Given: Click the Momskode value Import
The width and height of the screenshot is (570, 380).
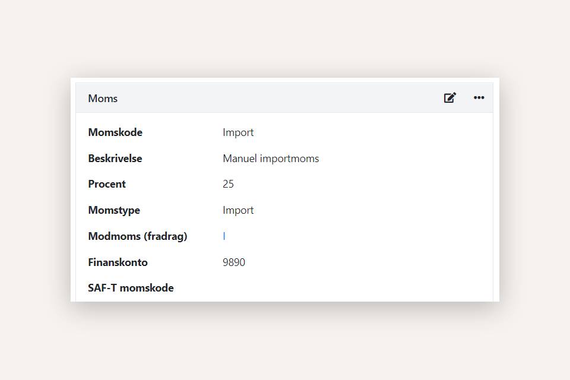Looking at the screenshot, I should (x=238, y=132).
